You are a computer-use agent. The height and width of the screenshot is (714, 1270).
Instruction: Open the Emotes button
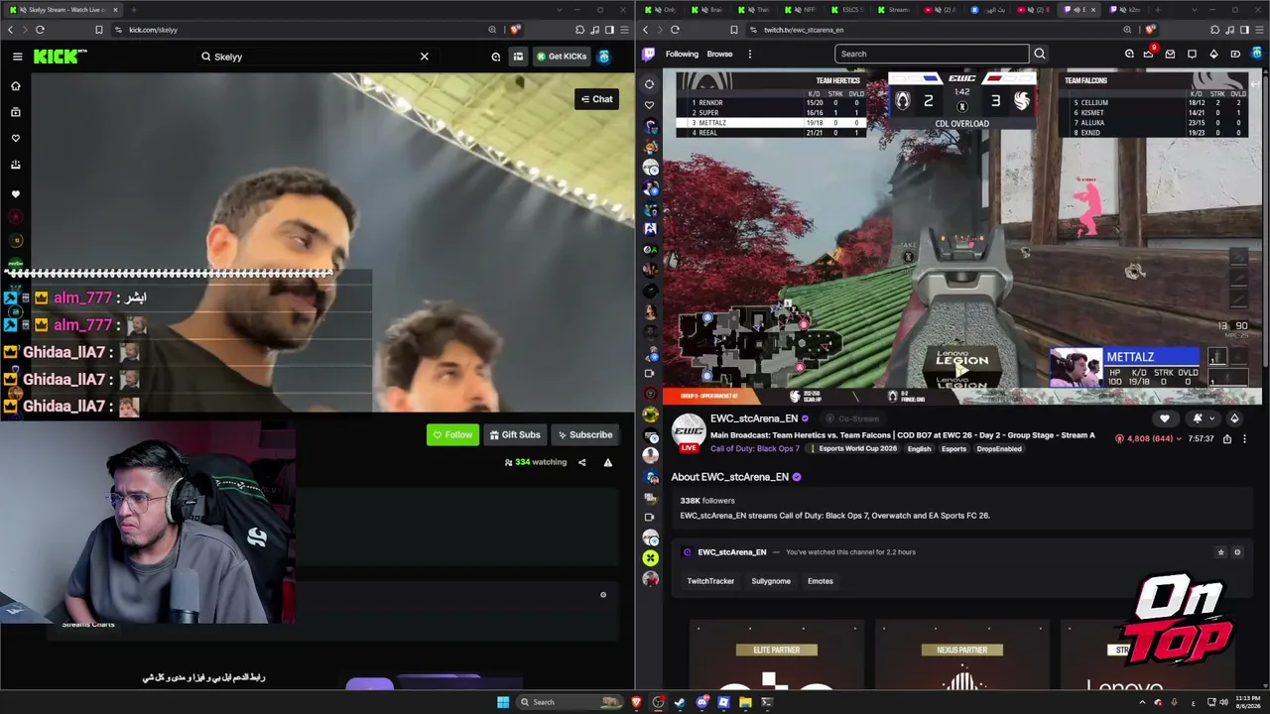tap(821, 581)
